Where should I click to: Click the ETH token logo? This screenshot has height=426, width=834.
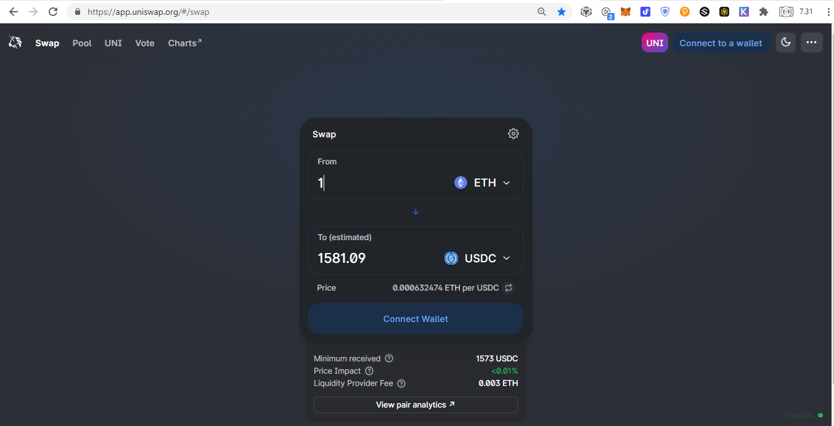(460, 182)
